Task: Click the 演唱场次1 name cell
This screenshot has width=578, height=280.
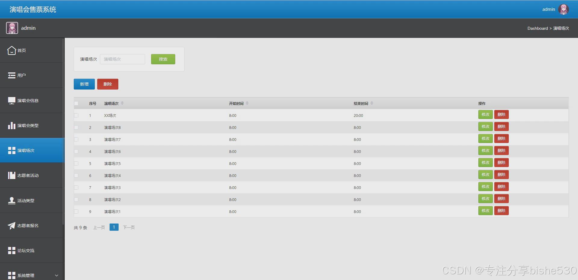Action: click(x=112, y=212)
